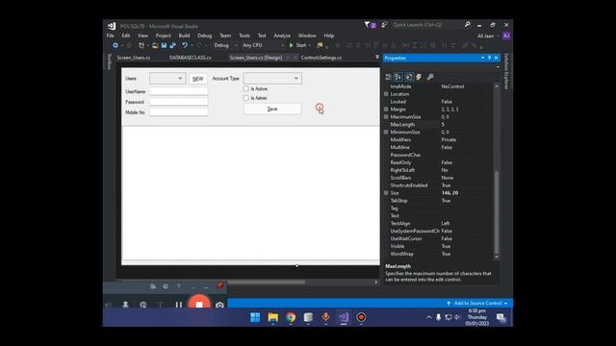This screenshot has height=346, width=616.
Task: Switch to DATABASECLASS.cs tab
Action: coord(191,58)
